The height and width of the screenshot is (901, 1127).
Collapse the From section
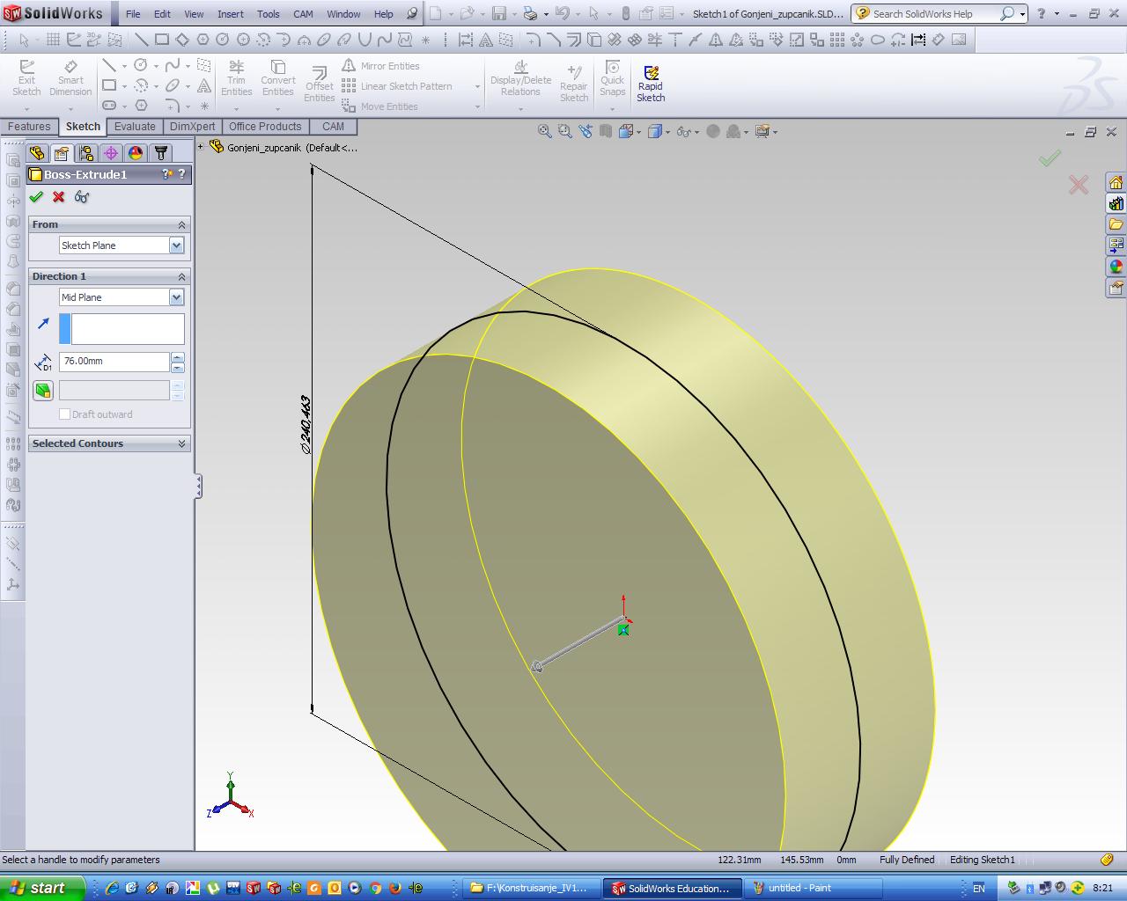click(x=182, y=224)
